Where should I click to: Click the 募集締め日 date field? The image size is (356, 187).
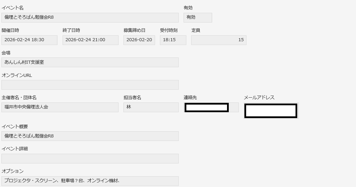[139, 40]
